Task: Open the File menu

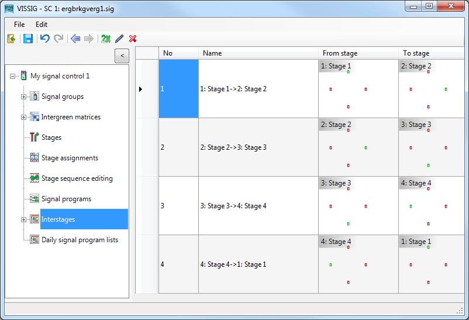Action: tap(19, 25)
